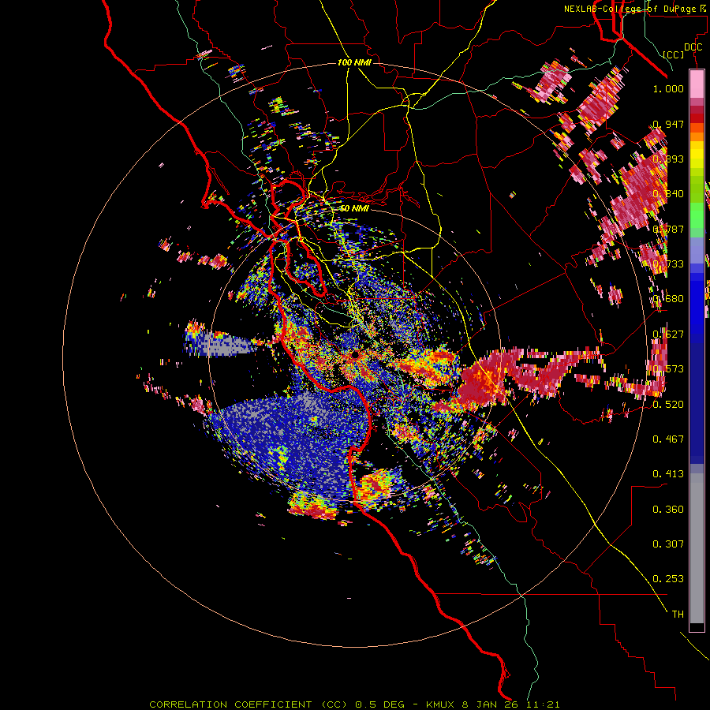This screenshot has width=710, height=710.
Task: Select the 0.947 scale value
Action: pos(668,124)
